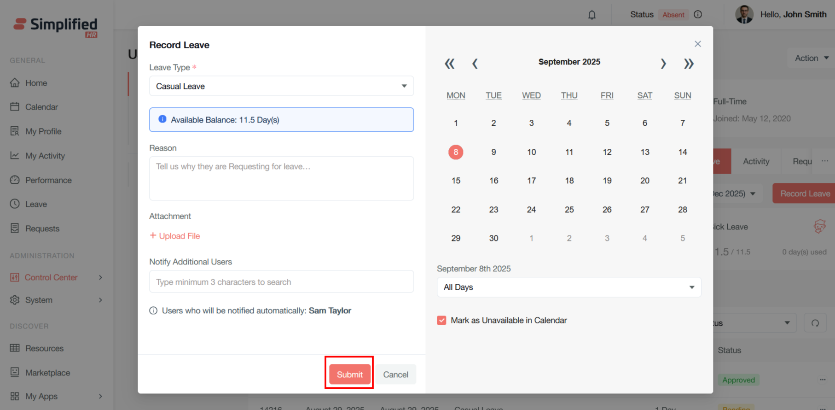Open the Leave Type dropdown

(x=281, y=86)
